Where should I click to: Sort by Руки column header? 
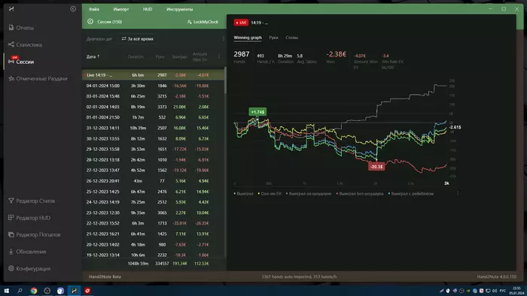(160, 56)
